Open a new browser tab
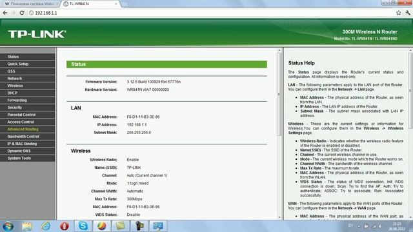 [x=125, y=4]
